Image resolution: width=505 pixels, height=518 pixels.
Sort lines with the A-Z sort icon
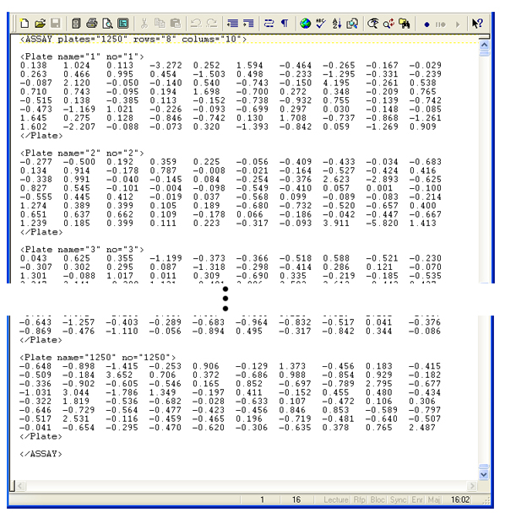(336, 24)
